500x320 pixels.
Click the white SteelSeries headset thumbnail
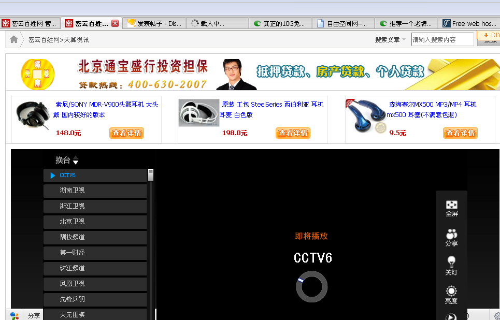click(199, 113)
